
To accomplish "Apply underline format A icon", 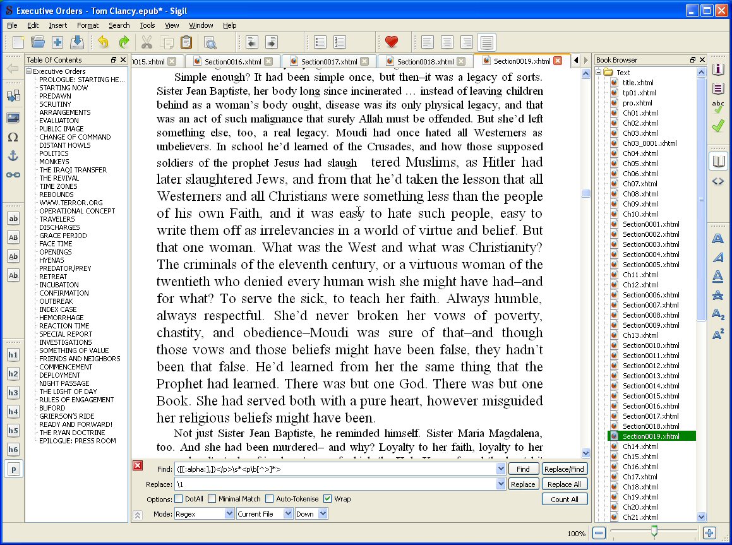I will click(x=718, y=276).
